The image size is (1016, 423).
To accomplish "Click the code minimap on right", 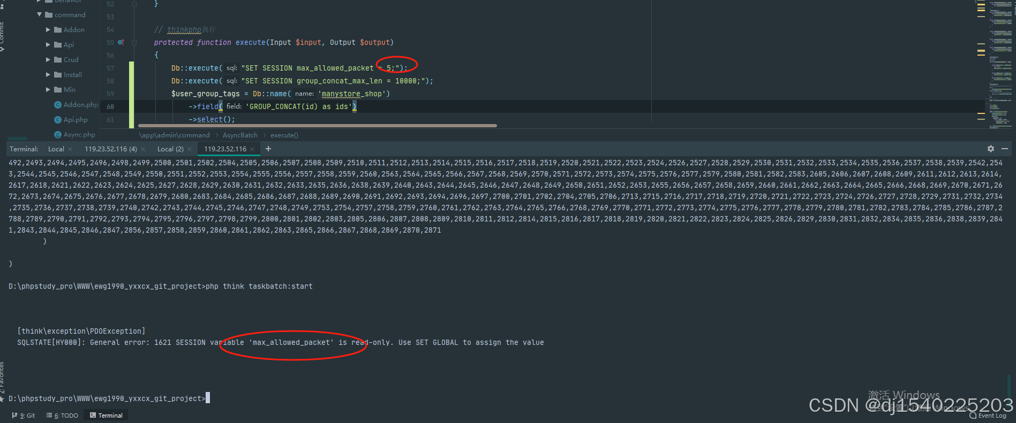I will [1001, 64].
